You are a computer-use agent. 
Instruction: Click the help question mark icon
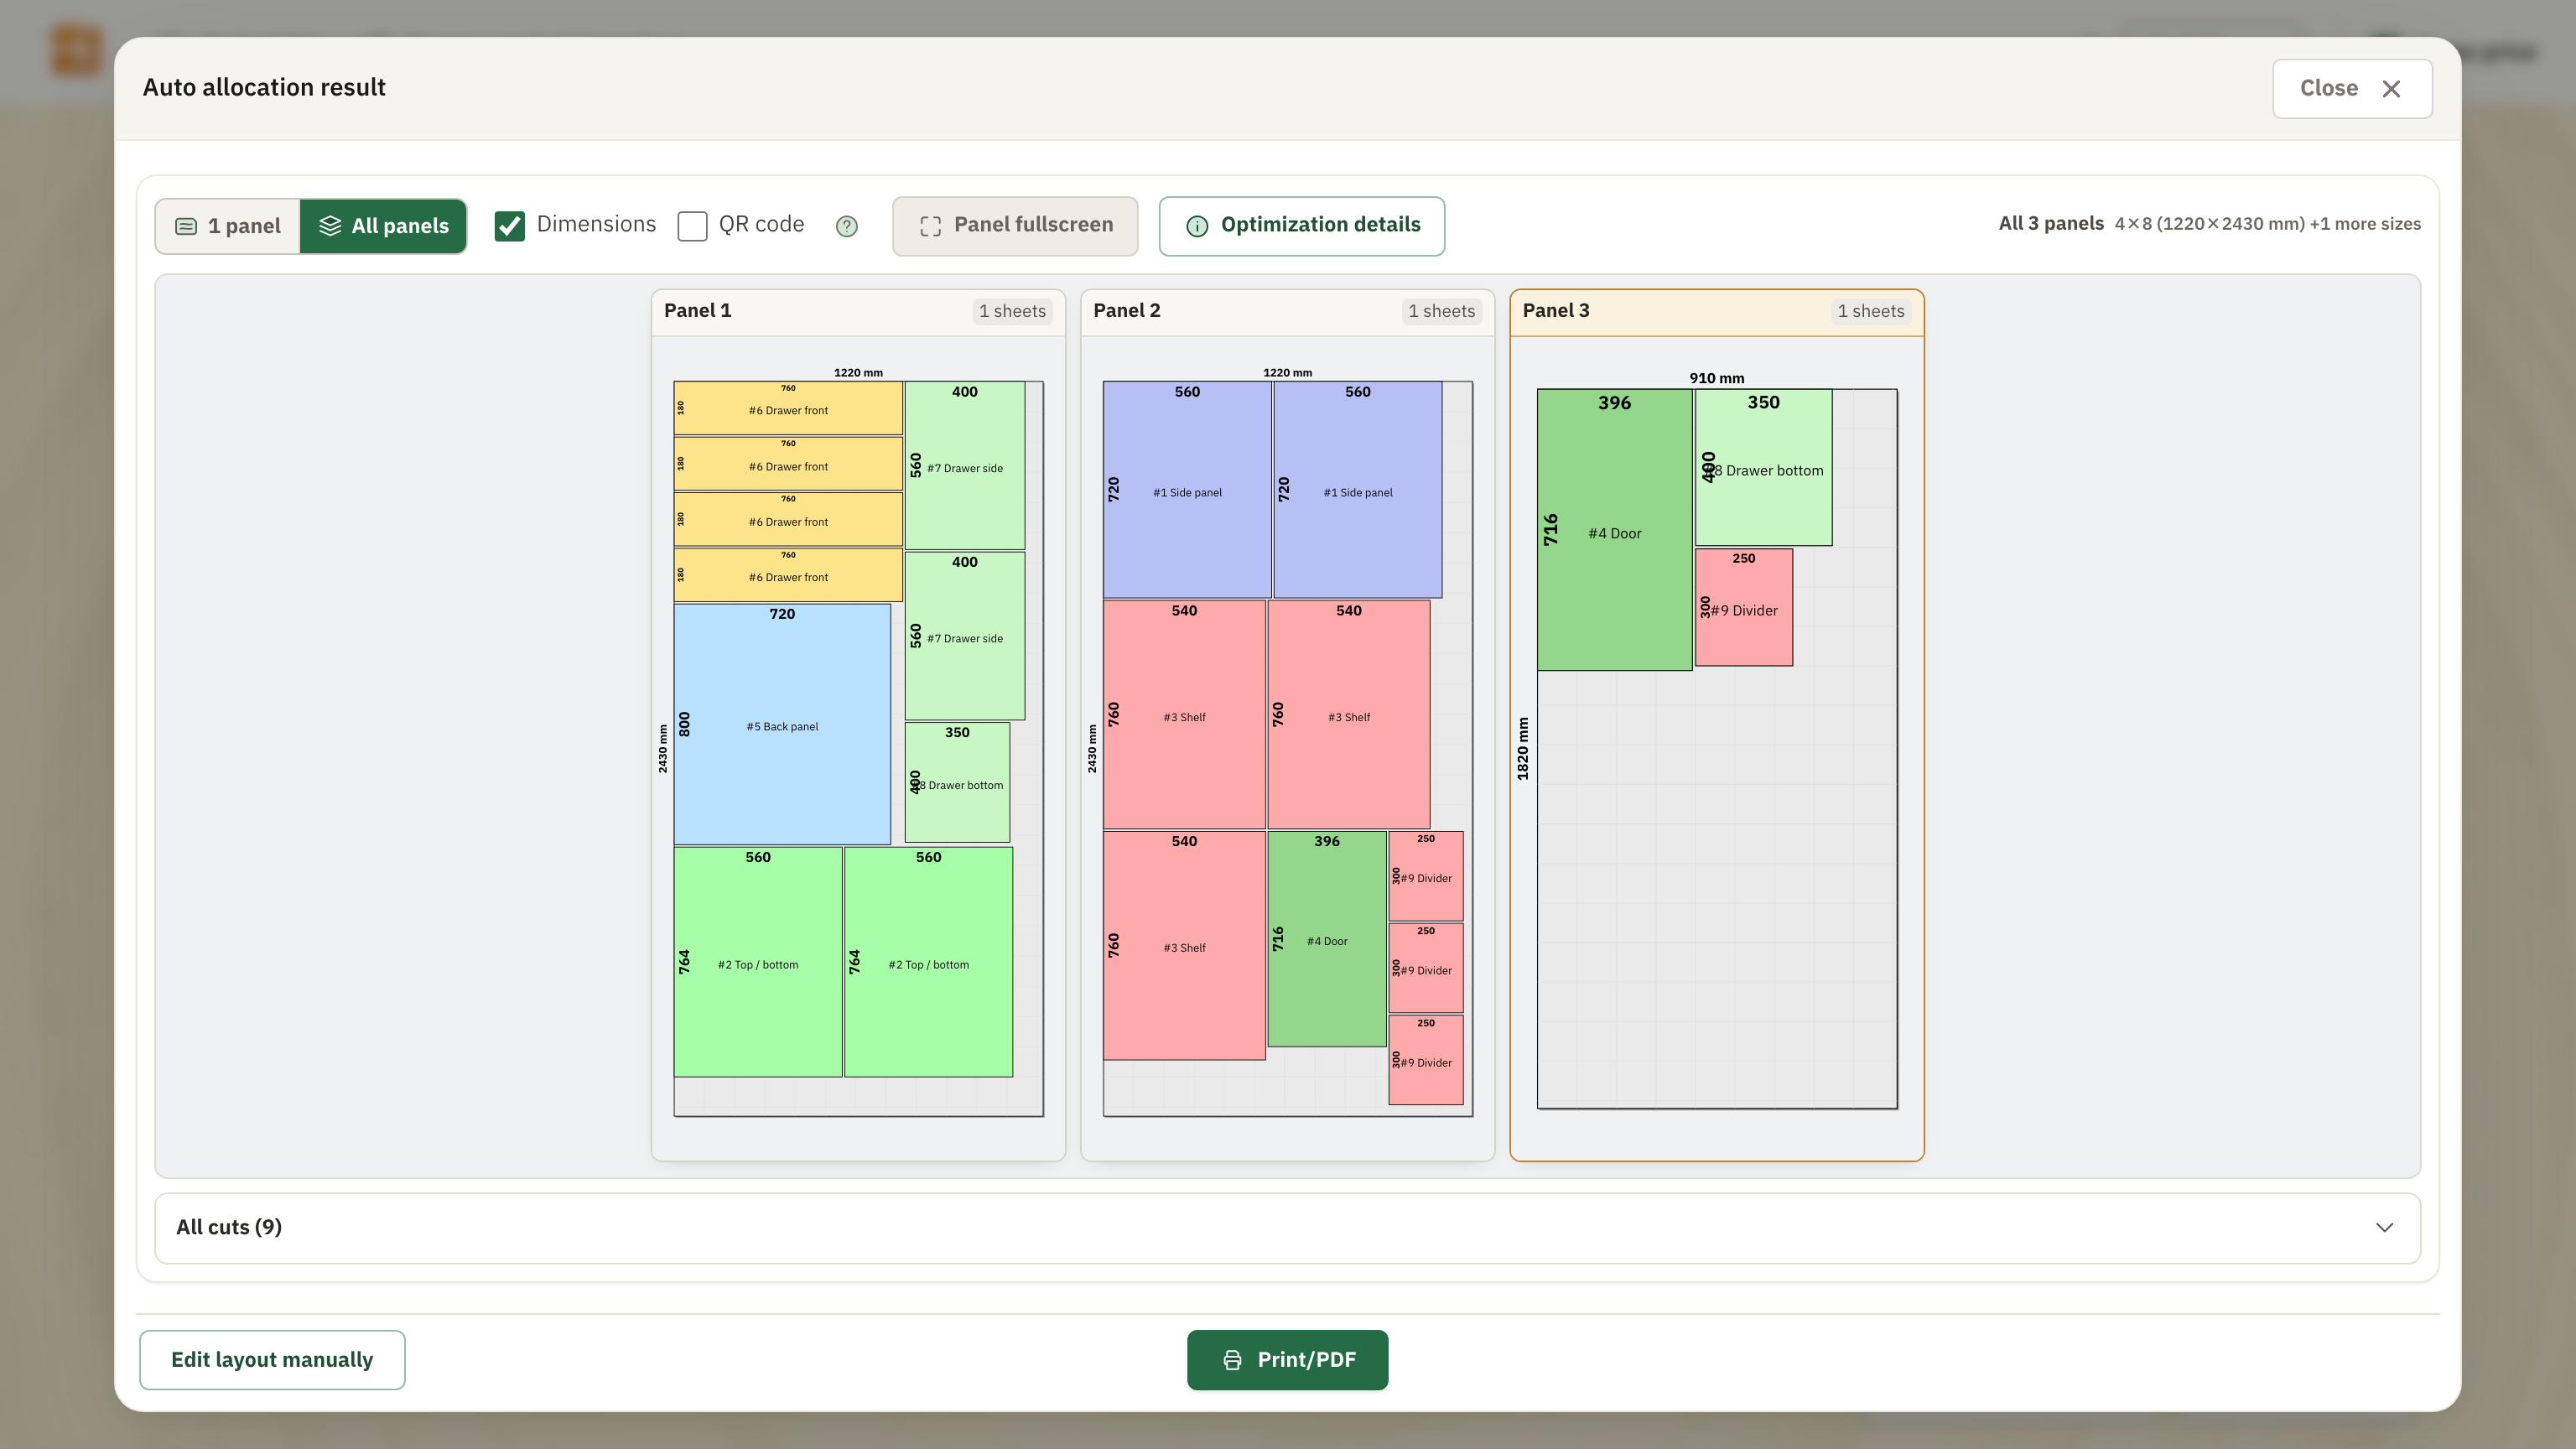pyautogui.click(x=846, y=226)
